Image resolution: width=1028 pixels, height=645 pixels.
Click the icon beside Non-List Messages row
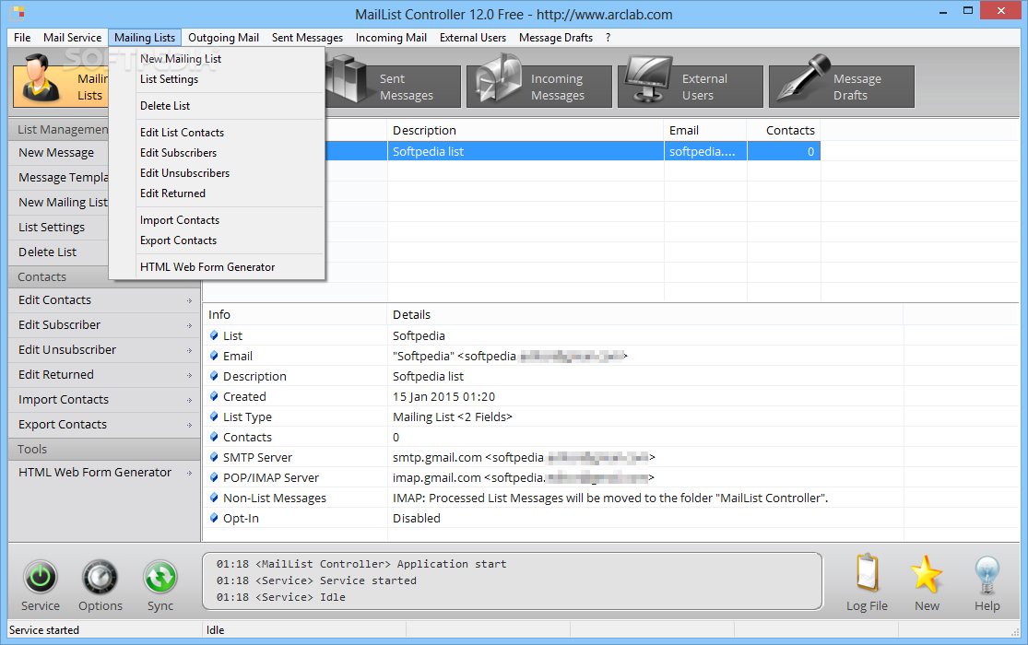coord(214,498)
